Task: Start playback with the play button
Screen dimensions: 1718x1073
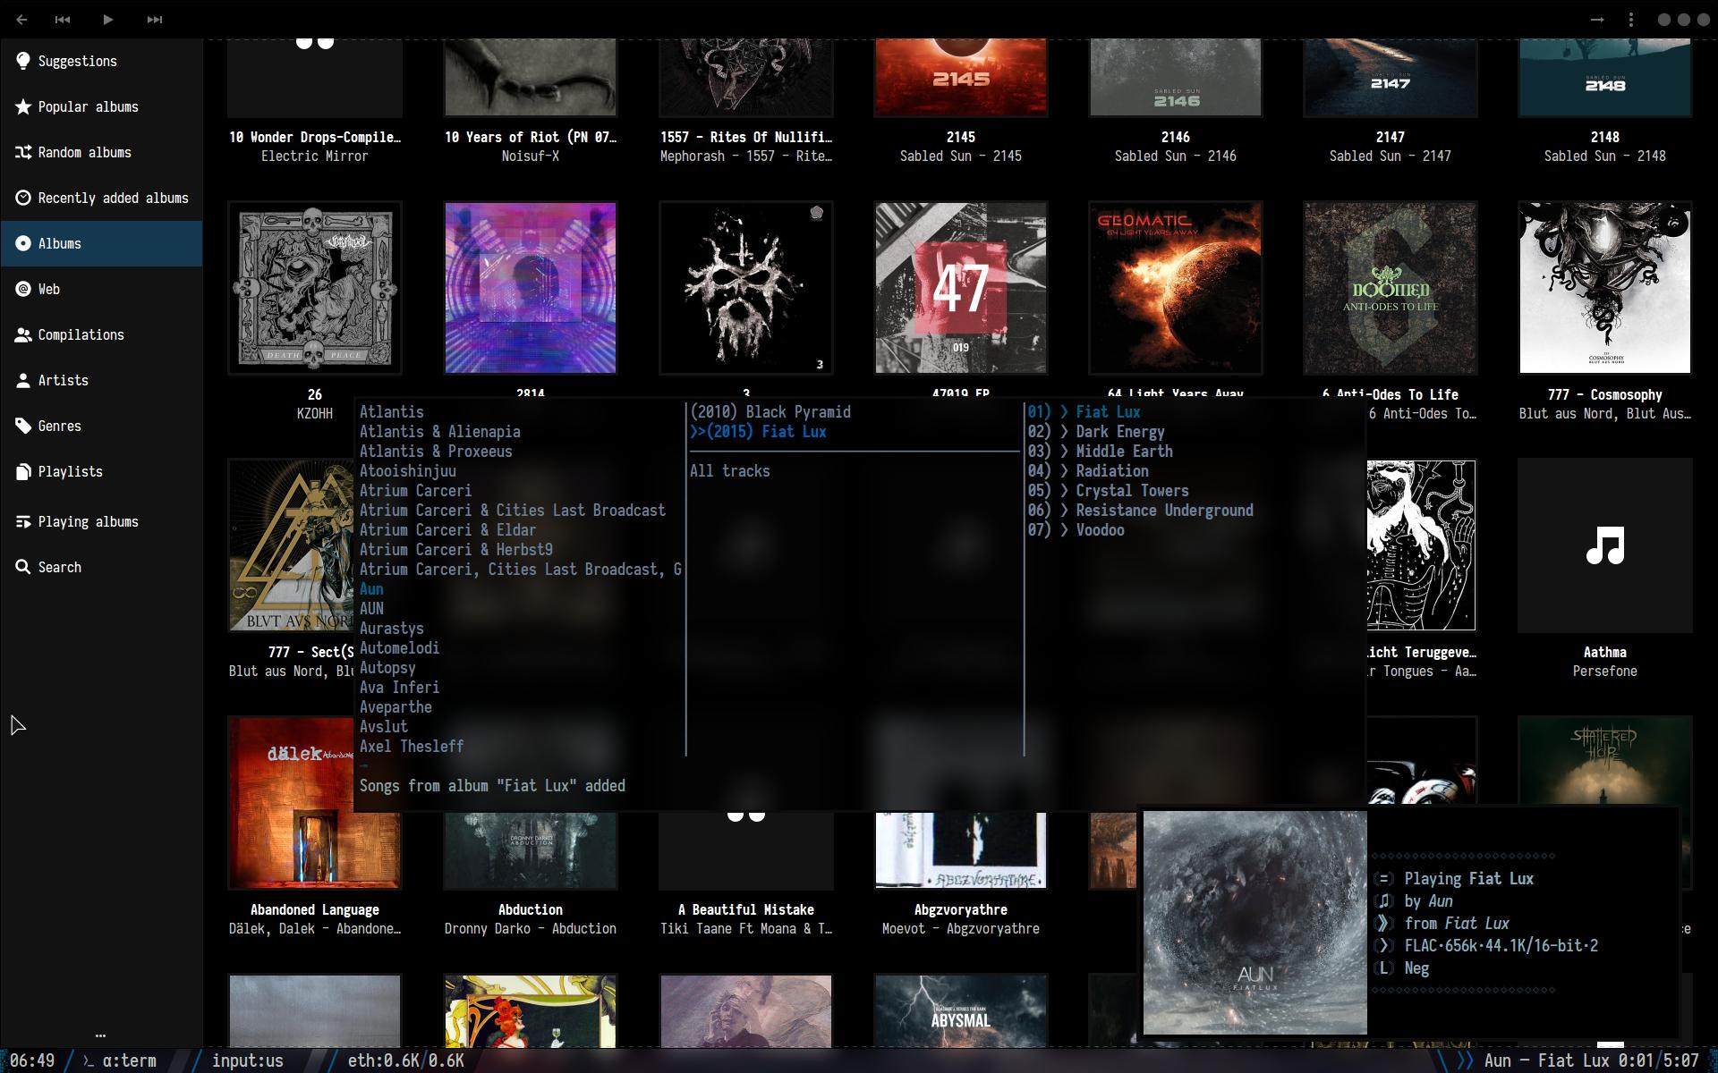Action: click(107, 19)
